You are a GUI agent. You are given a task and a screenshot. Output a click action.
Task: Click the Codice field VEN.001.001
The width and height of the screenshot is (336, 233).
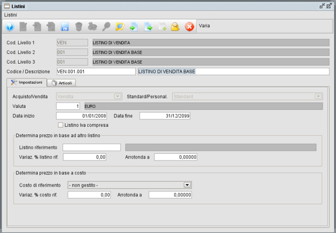coord(96,72)
